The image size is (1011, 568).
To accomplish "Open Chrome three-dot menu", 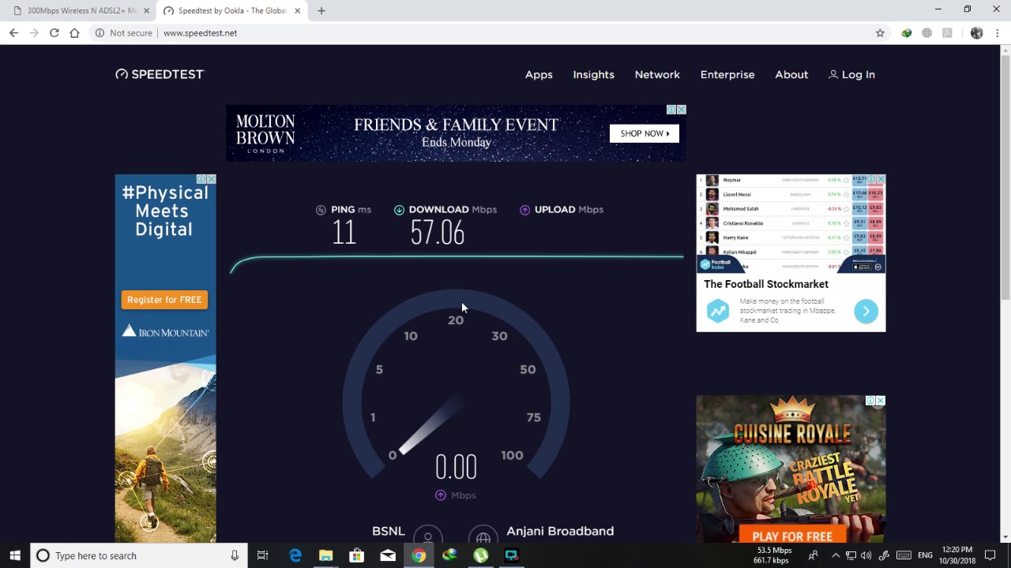I will click(x=998, y=33).
